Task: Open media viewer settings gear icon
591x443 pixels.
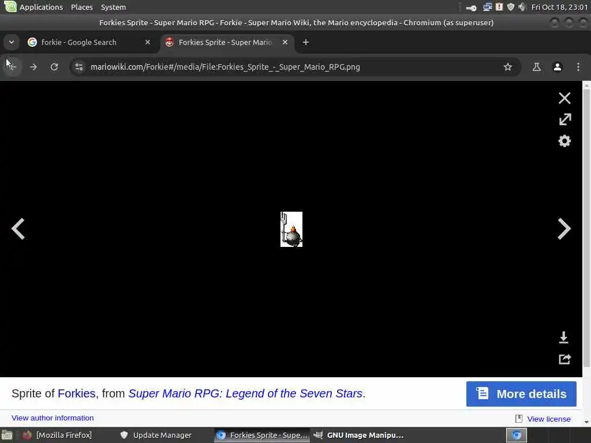Action: click(x=564, y=141)
